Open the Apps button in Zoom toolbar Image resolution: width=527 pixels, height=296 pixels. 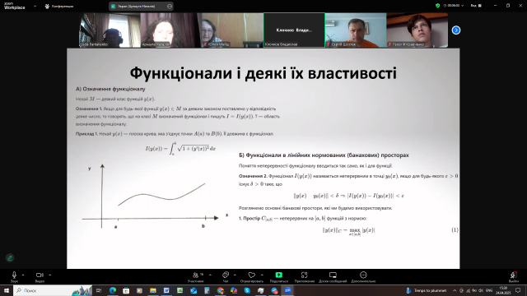(305, 276)
